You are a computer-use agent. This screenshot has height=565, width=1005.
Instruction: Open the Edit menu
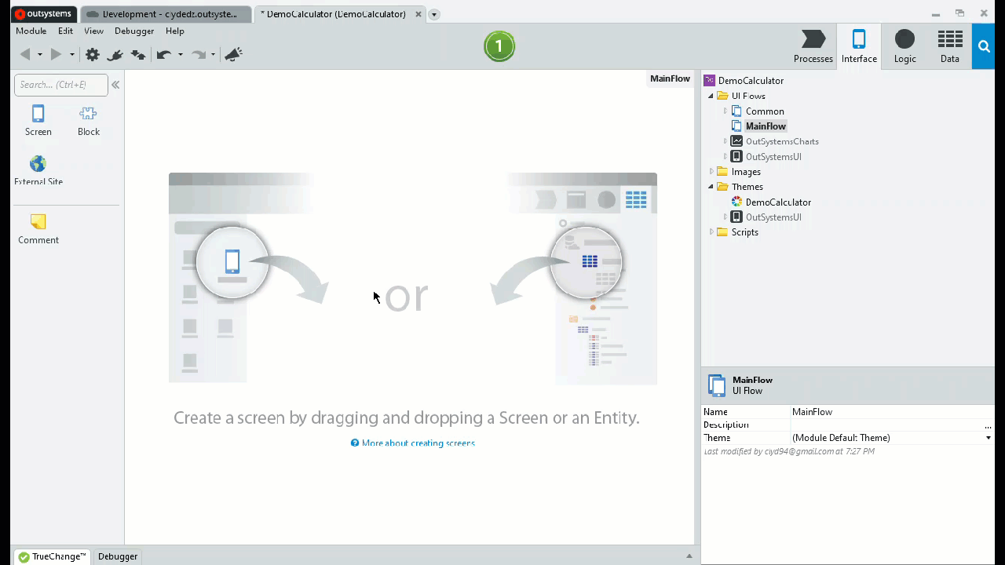pyautogui.click(x=65, y=31)
